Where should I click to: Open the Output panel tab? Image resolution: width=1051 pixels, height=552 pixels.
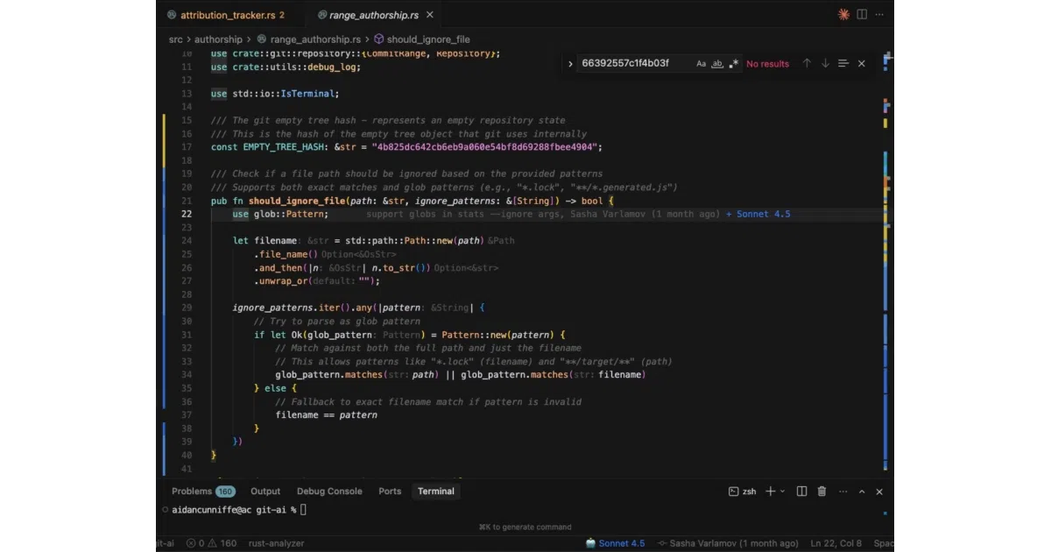(x=265, y=492)
